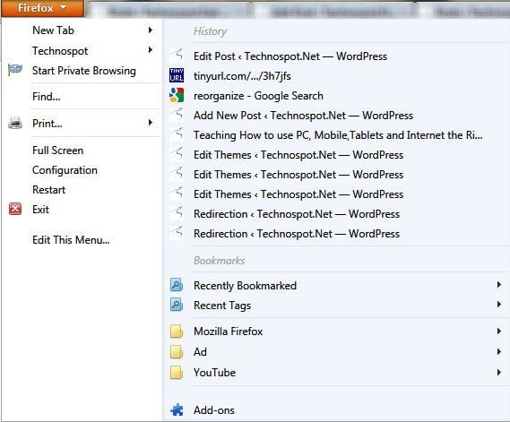Open the Add-ons menu item

click(x=214, y=410)
